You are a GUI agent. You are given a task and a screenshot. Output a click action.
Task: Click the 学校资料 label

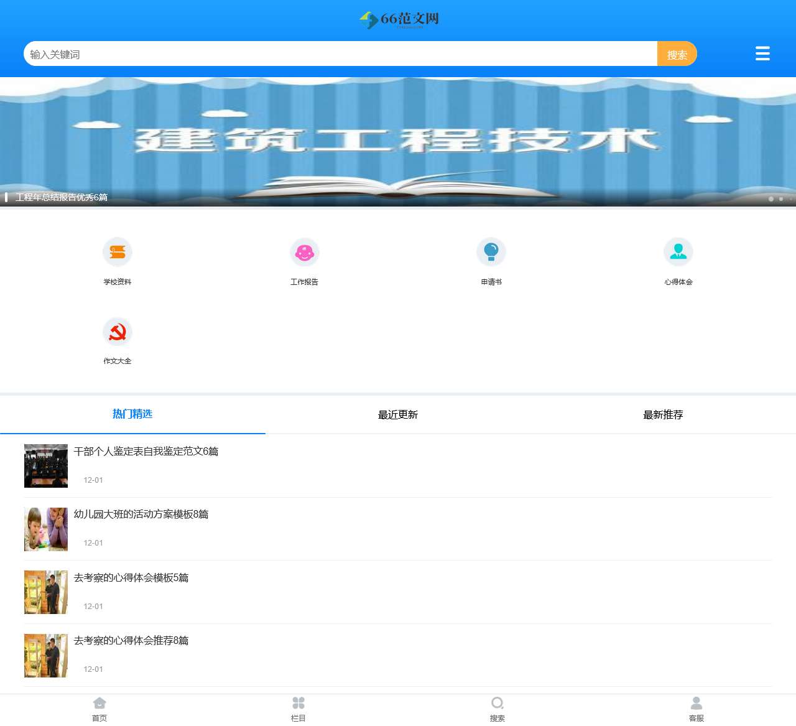tap(118, 282)
